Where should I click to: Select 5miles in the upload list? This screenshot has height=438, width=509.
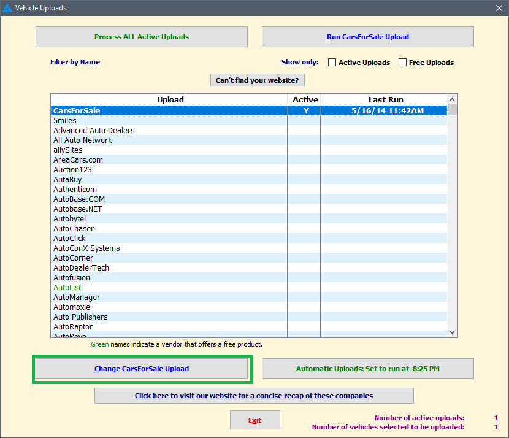(x=249, y=120)
